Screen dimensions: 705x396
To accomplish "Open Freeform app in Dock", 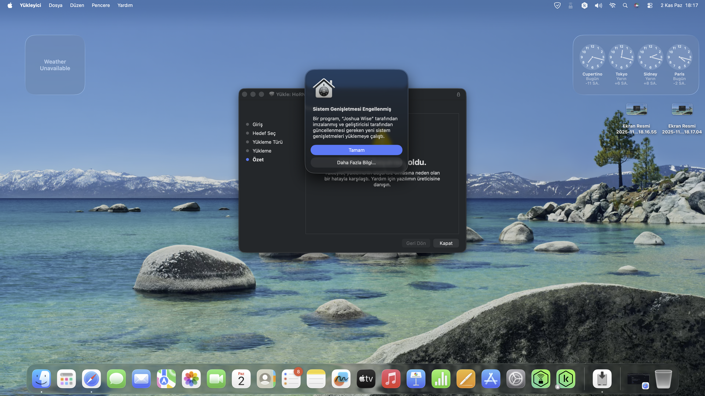I will pyautogui.click(x=341, y=379).
